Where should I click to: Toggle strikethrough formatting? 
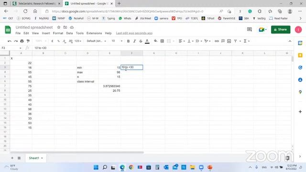click(141, 41)
